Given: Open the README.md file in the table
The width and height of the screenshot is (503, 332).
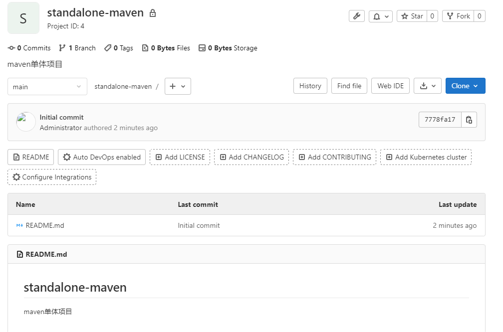Looking at the screenshot, I should click(45, 226).
